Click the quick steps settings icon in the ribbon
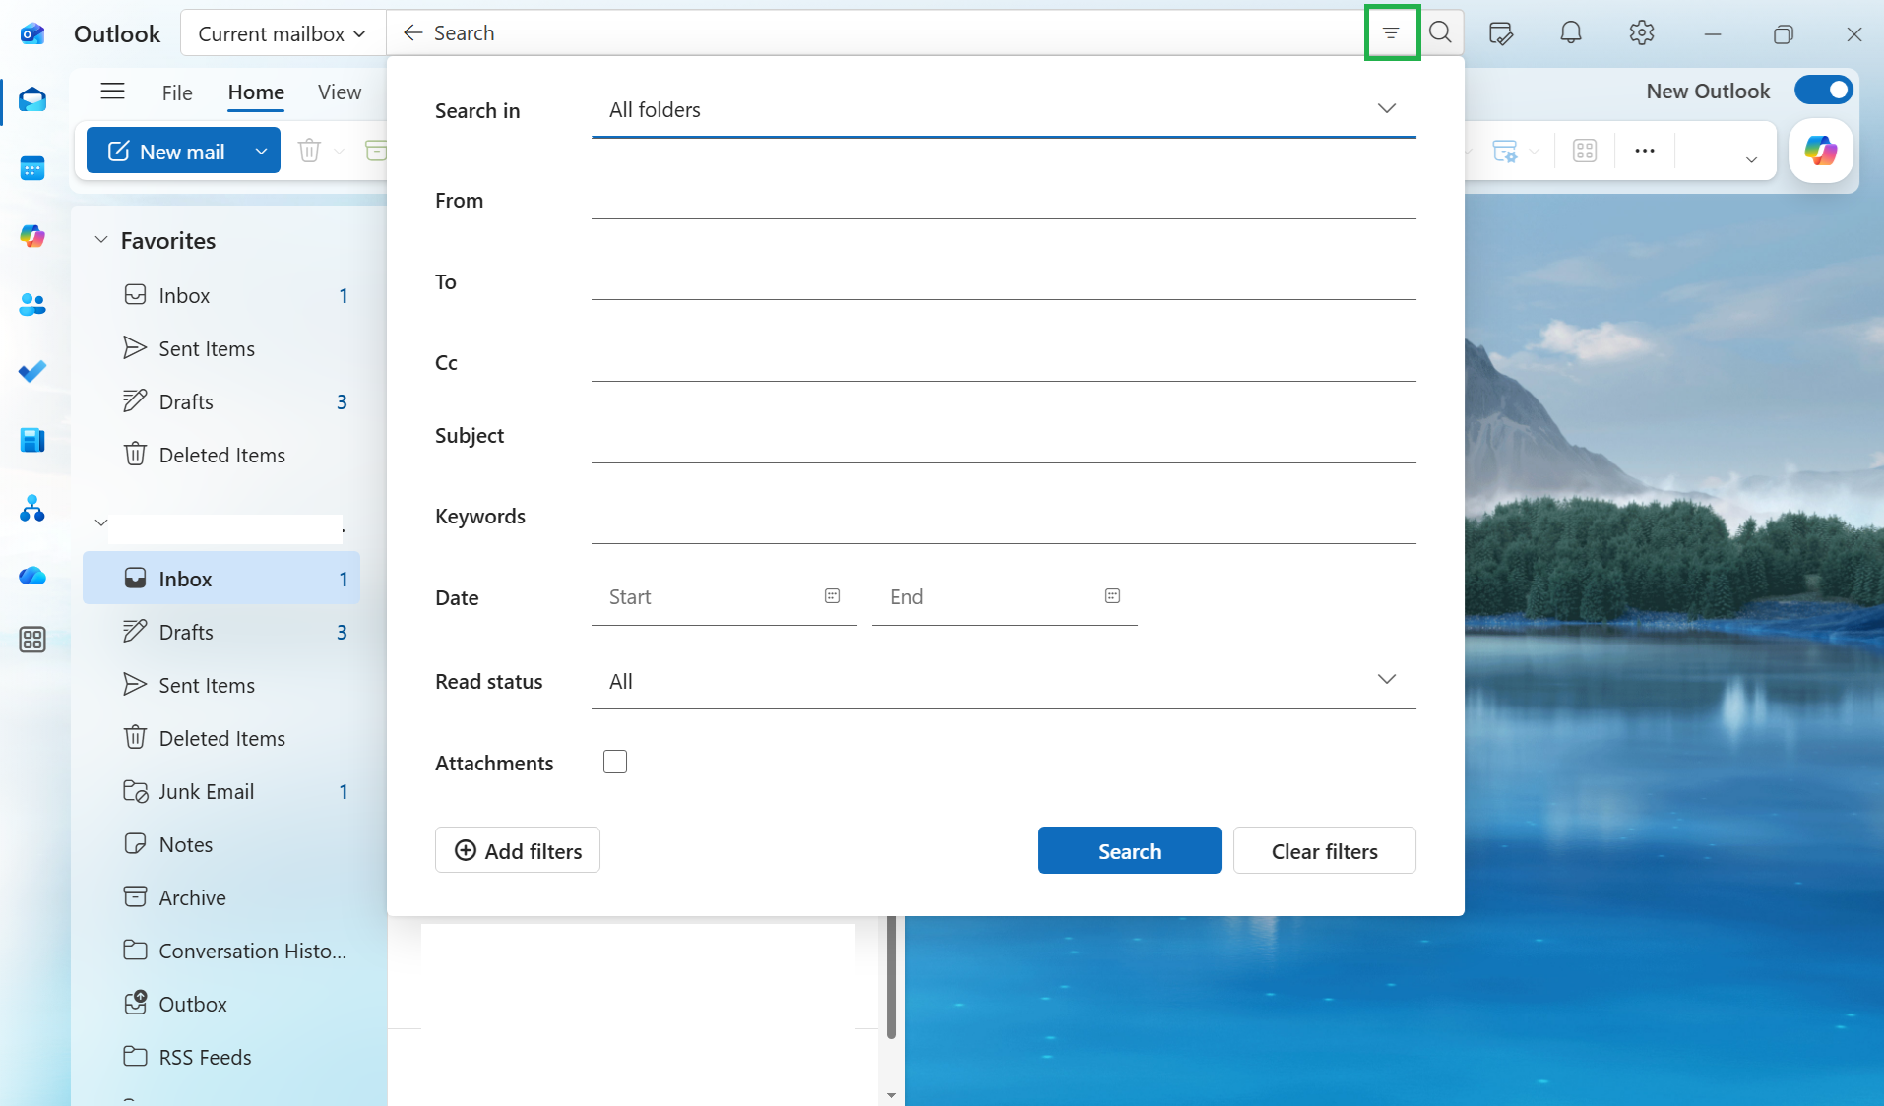This screenshot has height=1106, width=1884. tap(1505, 151)
